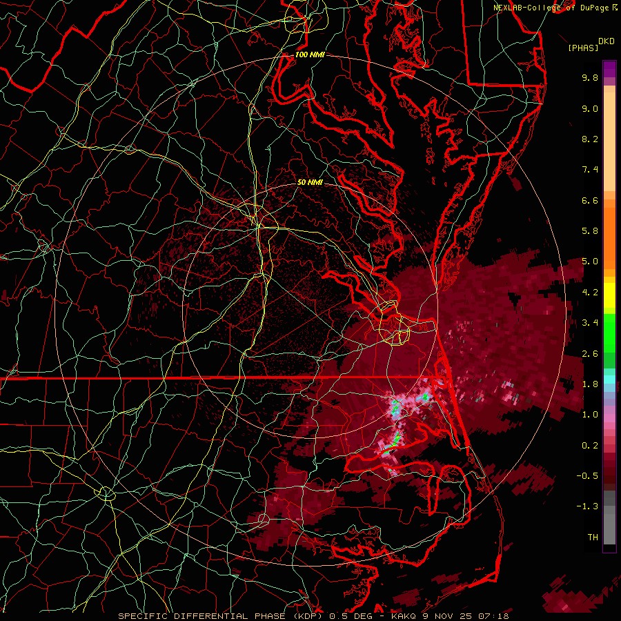The height and width of the screenshot is (621, 621).
Task: Click the 7.4 value on color scale
Action: click(x=590, y=170)
